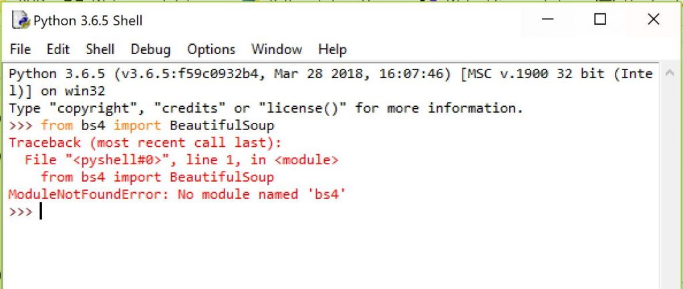Click the scrollbar up arrow
This screenshot has height=289, width=683.
[669, 75]
